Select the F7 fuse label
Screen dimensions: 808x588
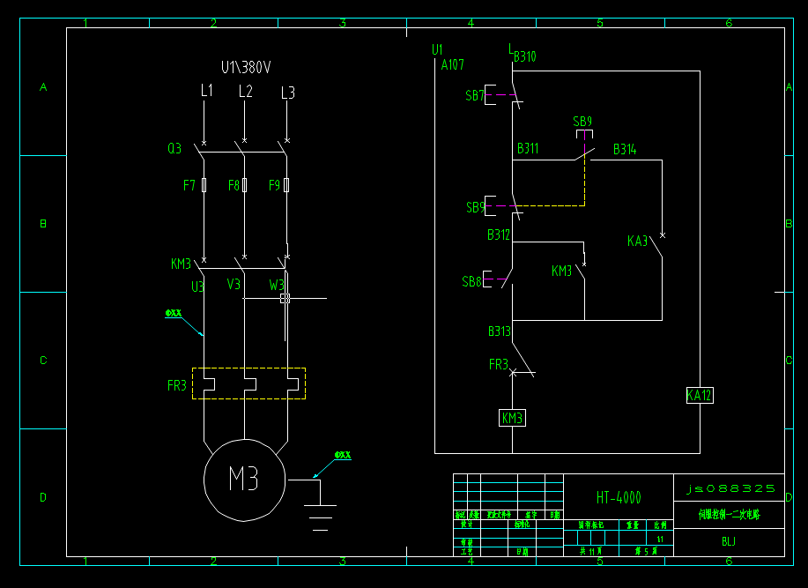(x=189, y=185)
